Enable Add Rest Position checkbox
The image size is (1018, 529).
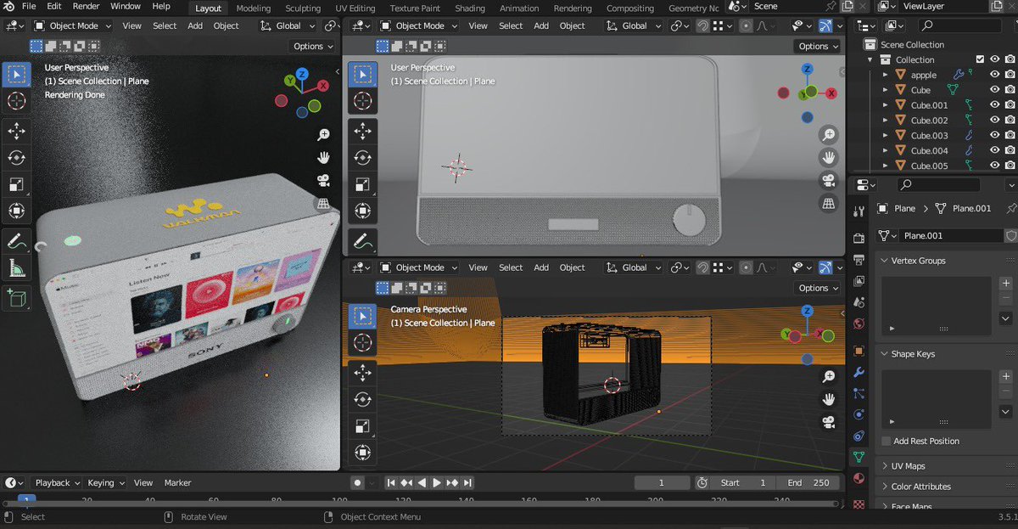point(887,442)
